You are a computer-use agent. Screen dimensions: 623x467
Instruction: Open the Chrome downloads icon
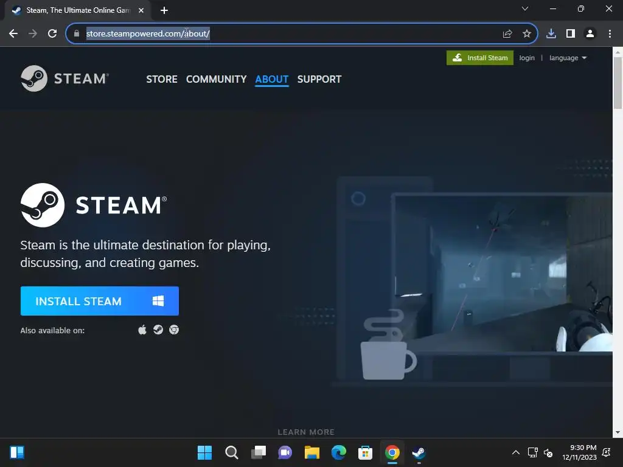click(551, 34)
